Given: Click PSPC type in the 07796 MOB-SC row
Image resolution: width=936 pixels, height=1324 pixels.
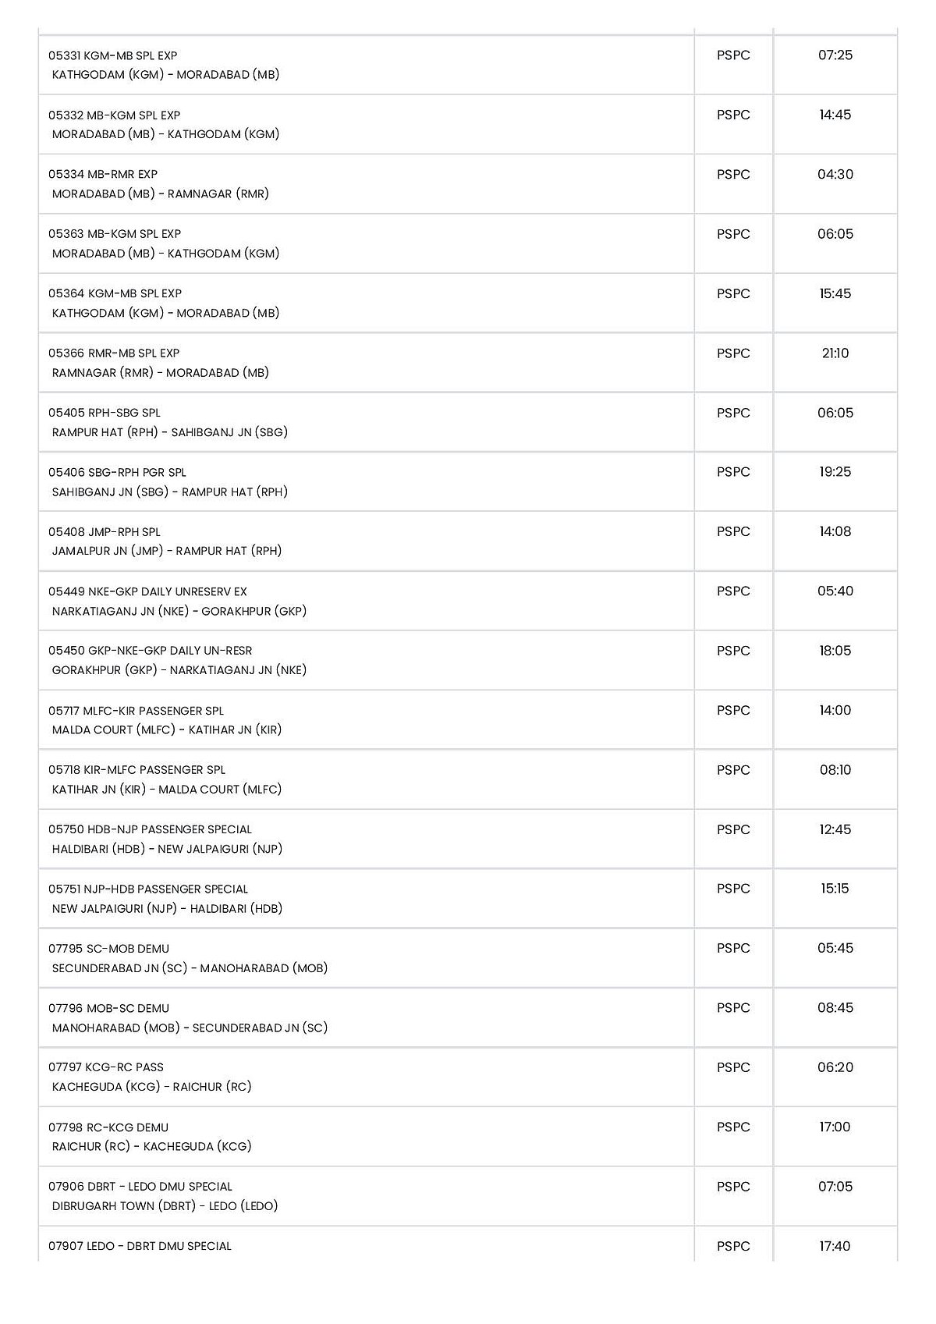Looking at the screenshot, I should 733,1008.
